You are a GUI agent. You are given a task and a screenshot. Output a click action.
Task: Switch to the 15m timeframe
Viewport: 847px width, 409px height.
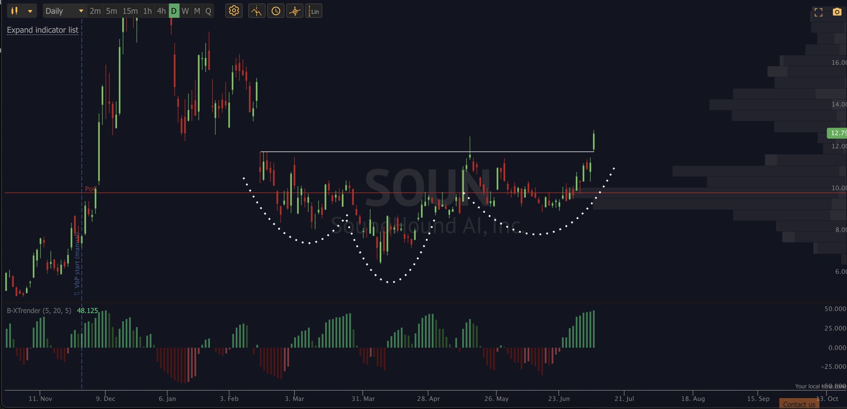pos(130,11)
